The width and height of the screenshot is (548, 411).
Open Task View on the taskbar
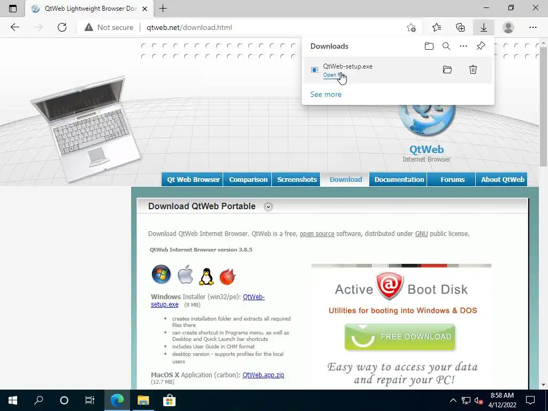point(90,400)
